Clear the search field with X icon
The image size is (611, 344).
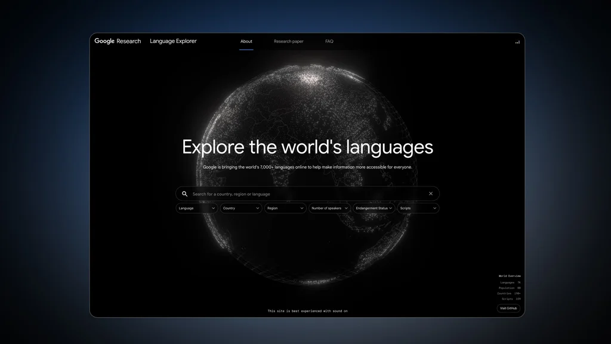pyautogui.click(x=431, y=193)
